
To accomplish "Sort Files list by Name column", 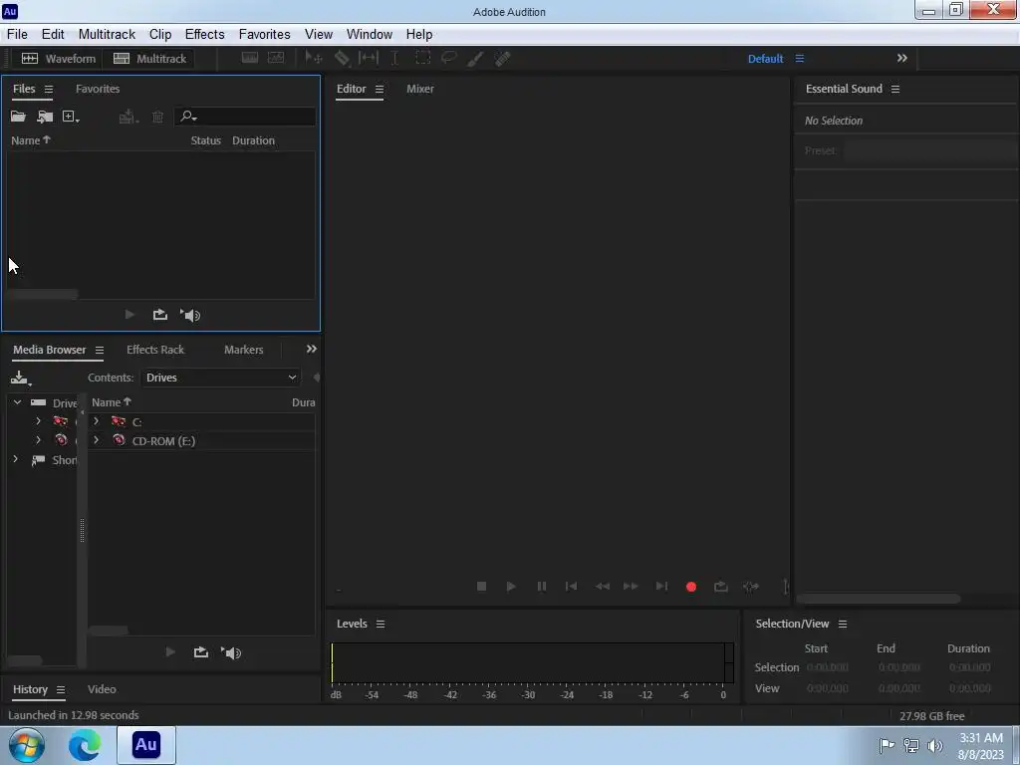I will tap(31, 140).
